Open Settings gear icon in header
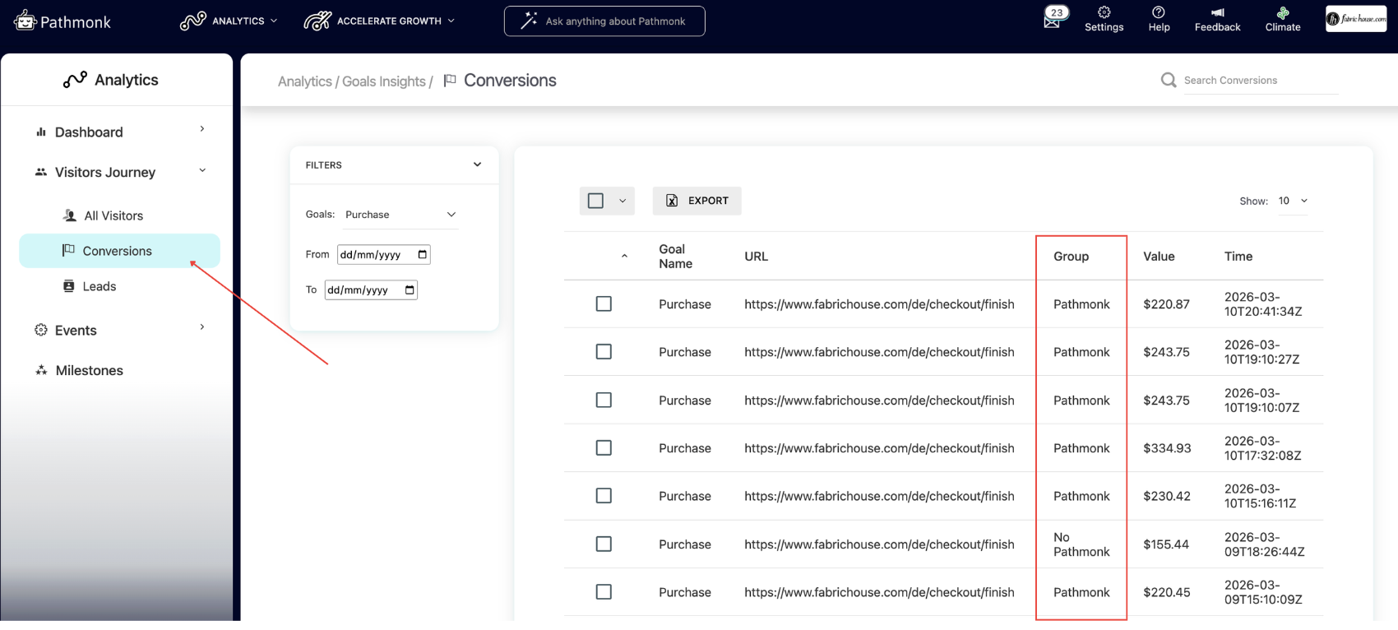Image resolution: width=1398 pixels, height=630 pixels. (1104, 12)
